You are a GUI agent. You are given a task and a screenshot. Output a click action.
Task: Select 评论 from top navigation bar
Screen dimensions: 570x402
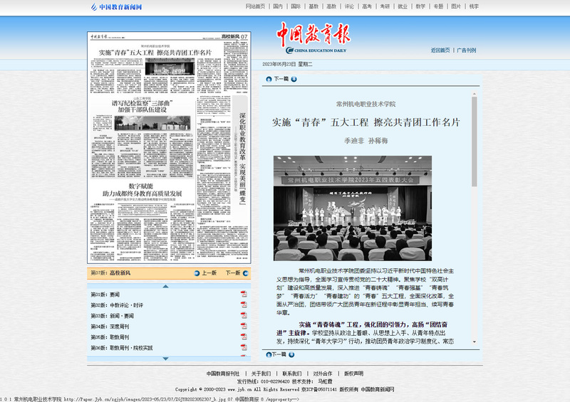(x=349, y=6)
